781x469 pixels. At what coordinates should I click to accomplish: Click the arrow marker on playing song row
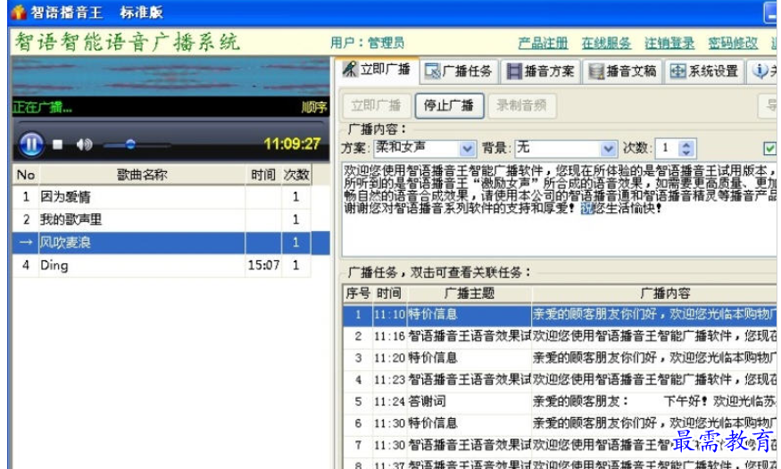25,243
